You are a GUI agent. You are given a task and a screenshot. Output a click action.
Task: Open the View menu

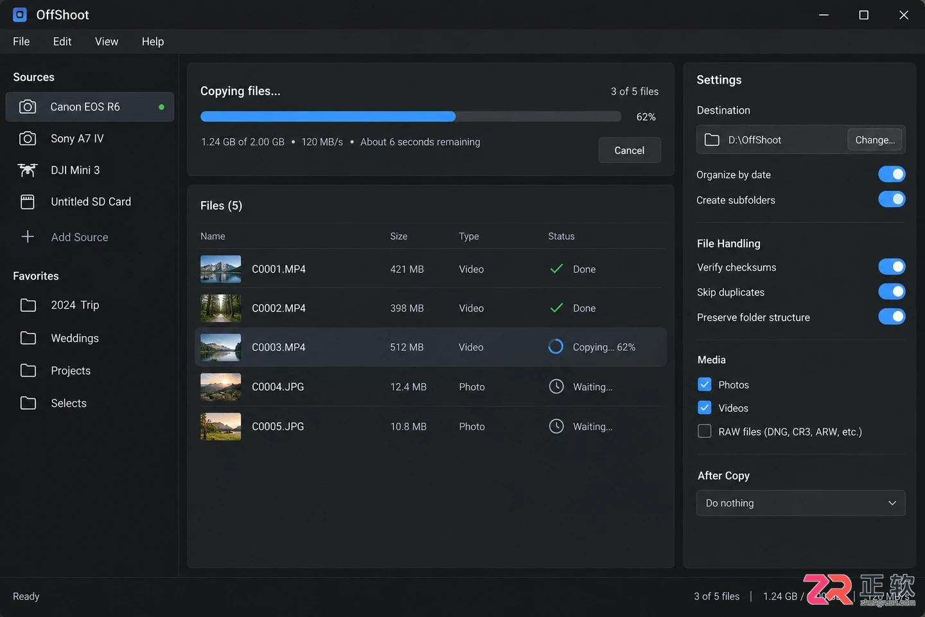pos(107,41)
